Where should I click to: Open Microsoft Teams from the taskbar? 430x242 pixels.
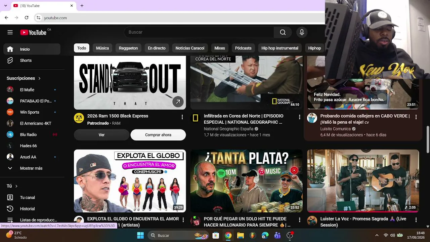(277, 235)
